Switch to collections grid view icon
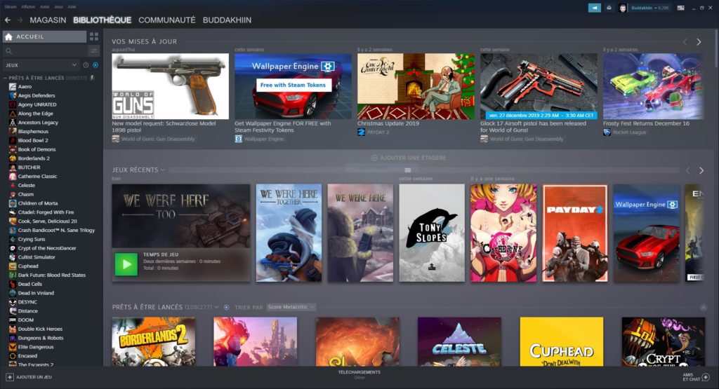 [94, 36]
